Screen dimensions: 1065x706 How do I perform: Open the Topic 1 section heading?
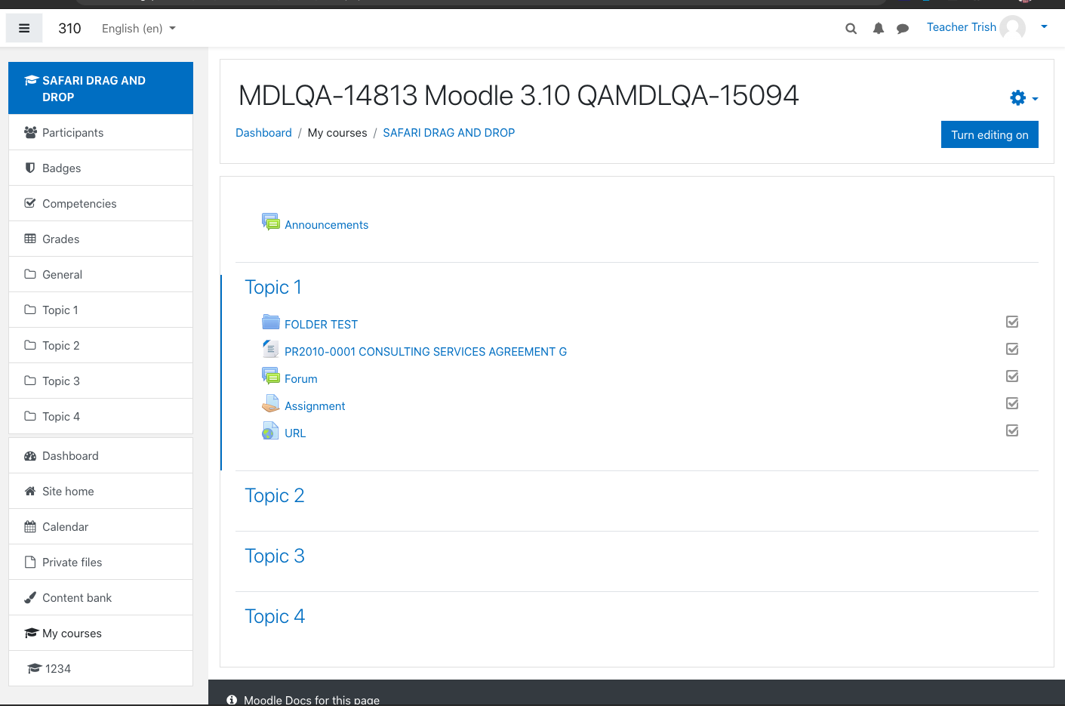273,287
